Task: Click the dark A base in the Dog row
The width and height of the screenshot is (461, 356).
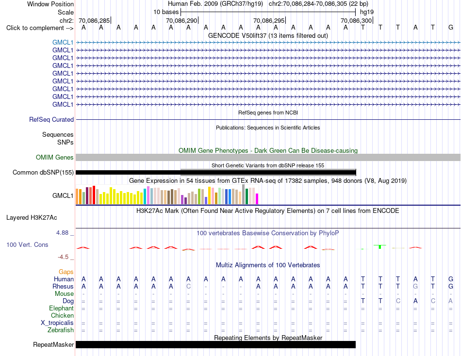Action: (415, 301)
